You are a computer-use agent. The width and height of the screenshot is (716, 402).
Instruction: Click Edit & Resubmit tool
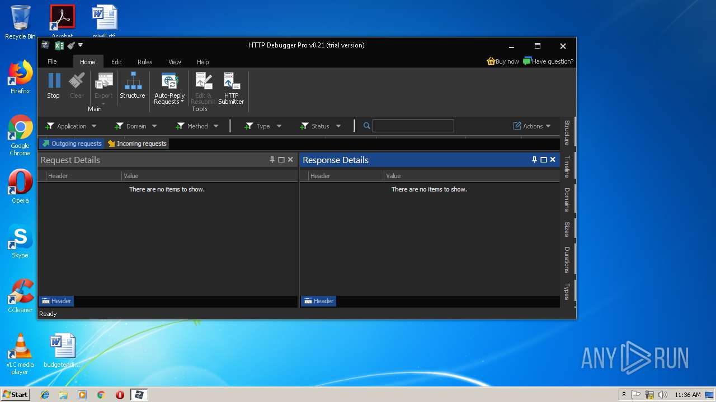203,89
